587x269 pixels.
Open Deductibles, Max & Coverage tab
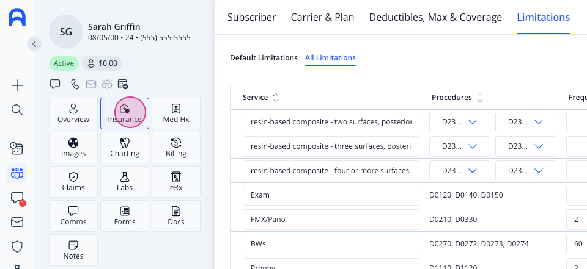pos(435,17)
